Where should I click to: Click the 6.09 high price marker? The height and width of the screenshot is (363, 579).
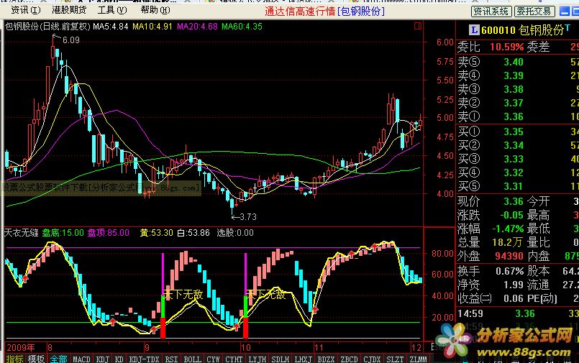pos(71,40)
